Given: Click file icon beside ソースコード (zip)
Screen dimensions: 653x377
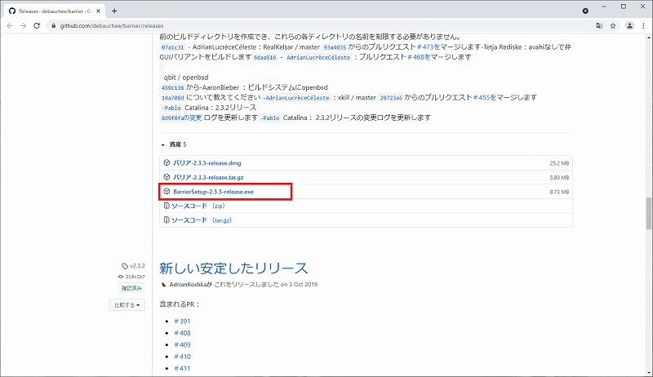Looking at the screenshot, I should point(167,206).
